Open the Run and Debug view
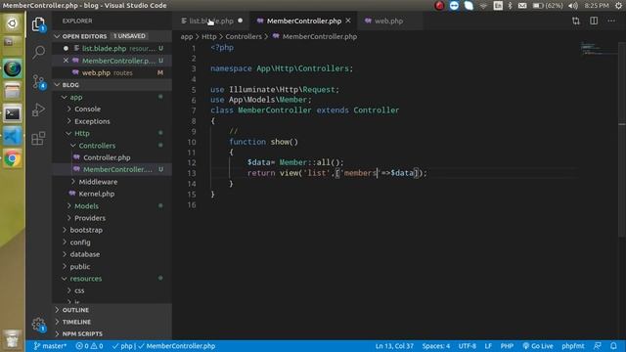626x352 pixels. (38, 110)
